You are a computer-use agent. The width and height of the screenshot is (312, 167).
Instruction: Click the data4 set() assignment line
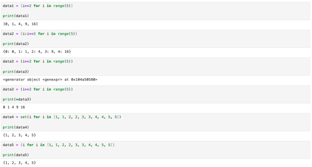pyautogui.click(x=62, y=117)
